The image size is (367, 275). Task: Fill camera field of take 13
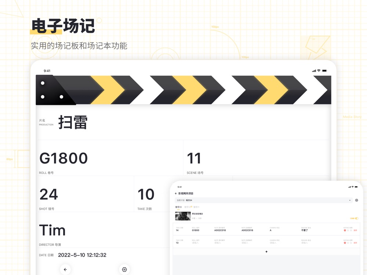(273, 243)
